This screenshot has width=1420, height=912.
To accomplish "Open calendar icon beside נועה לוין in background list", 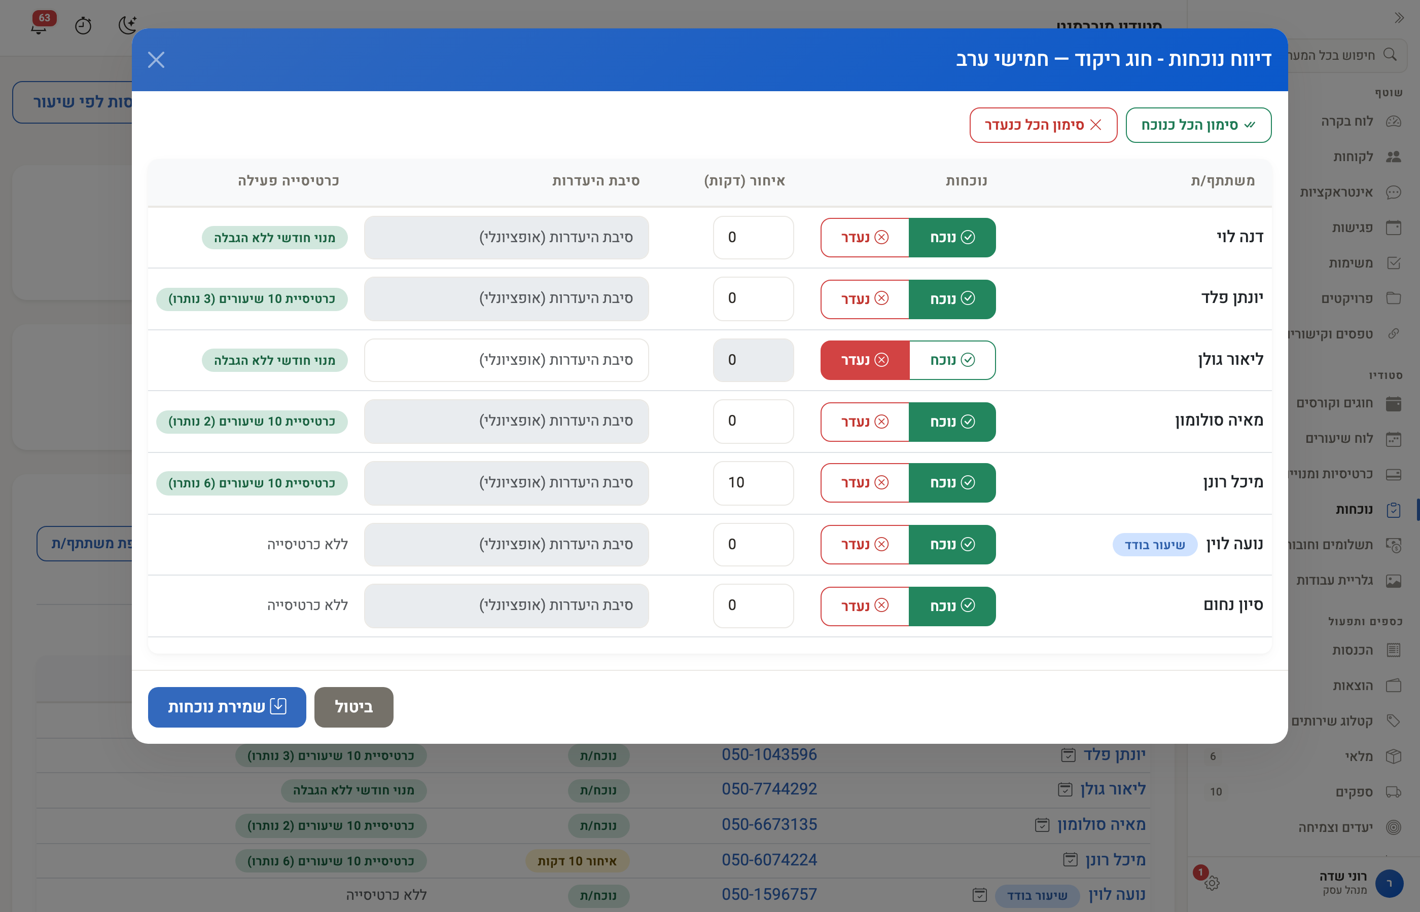I will click(x=980, y=895).
